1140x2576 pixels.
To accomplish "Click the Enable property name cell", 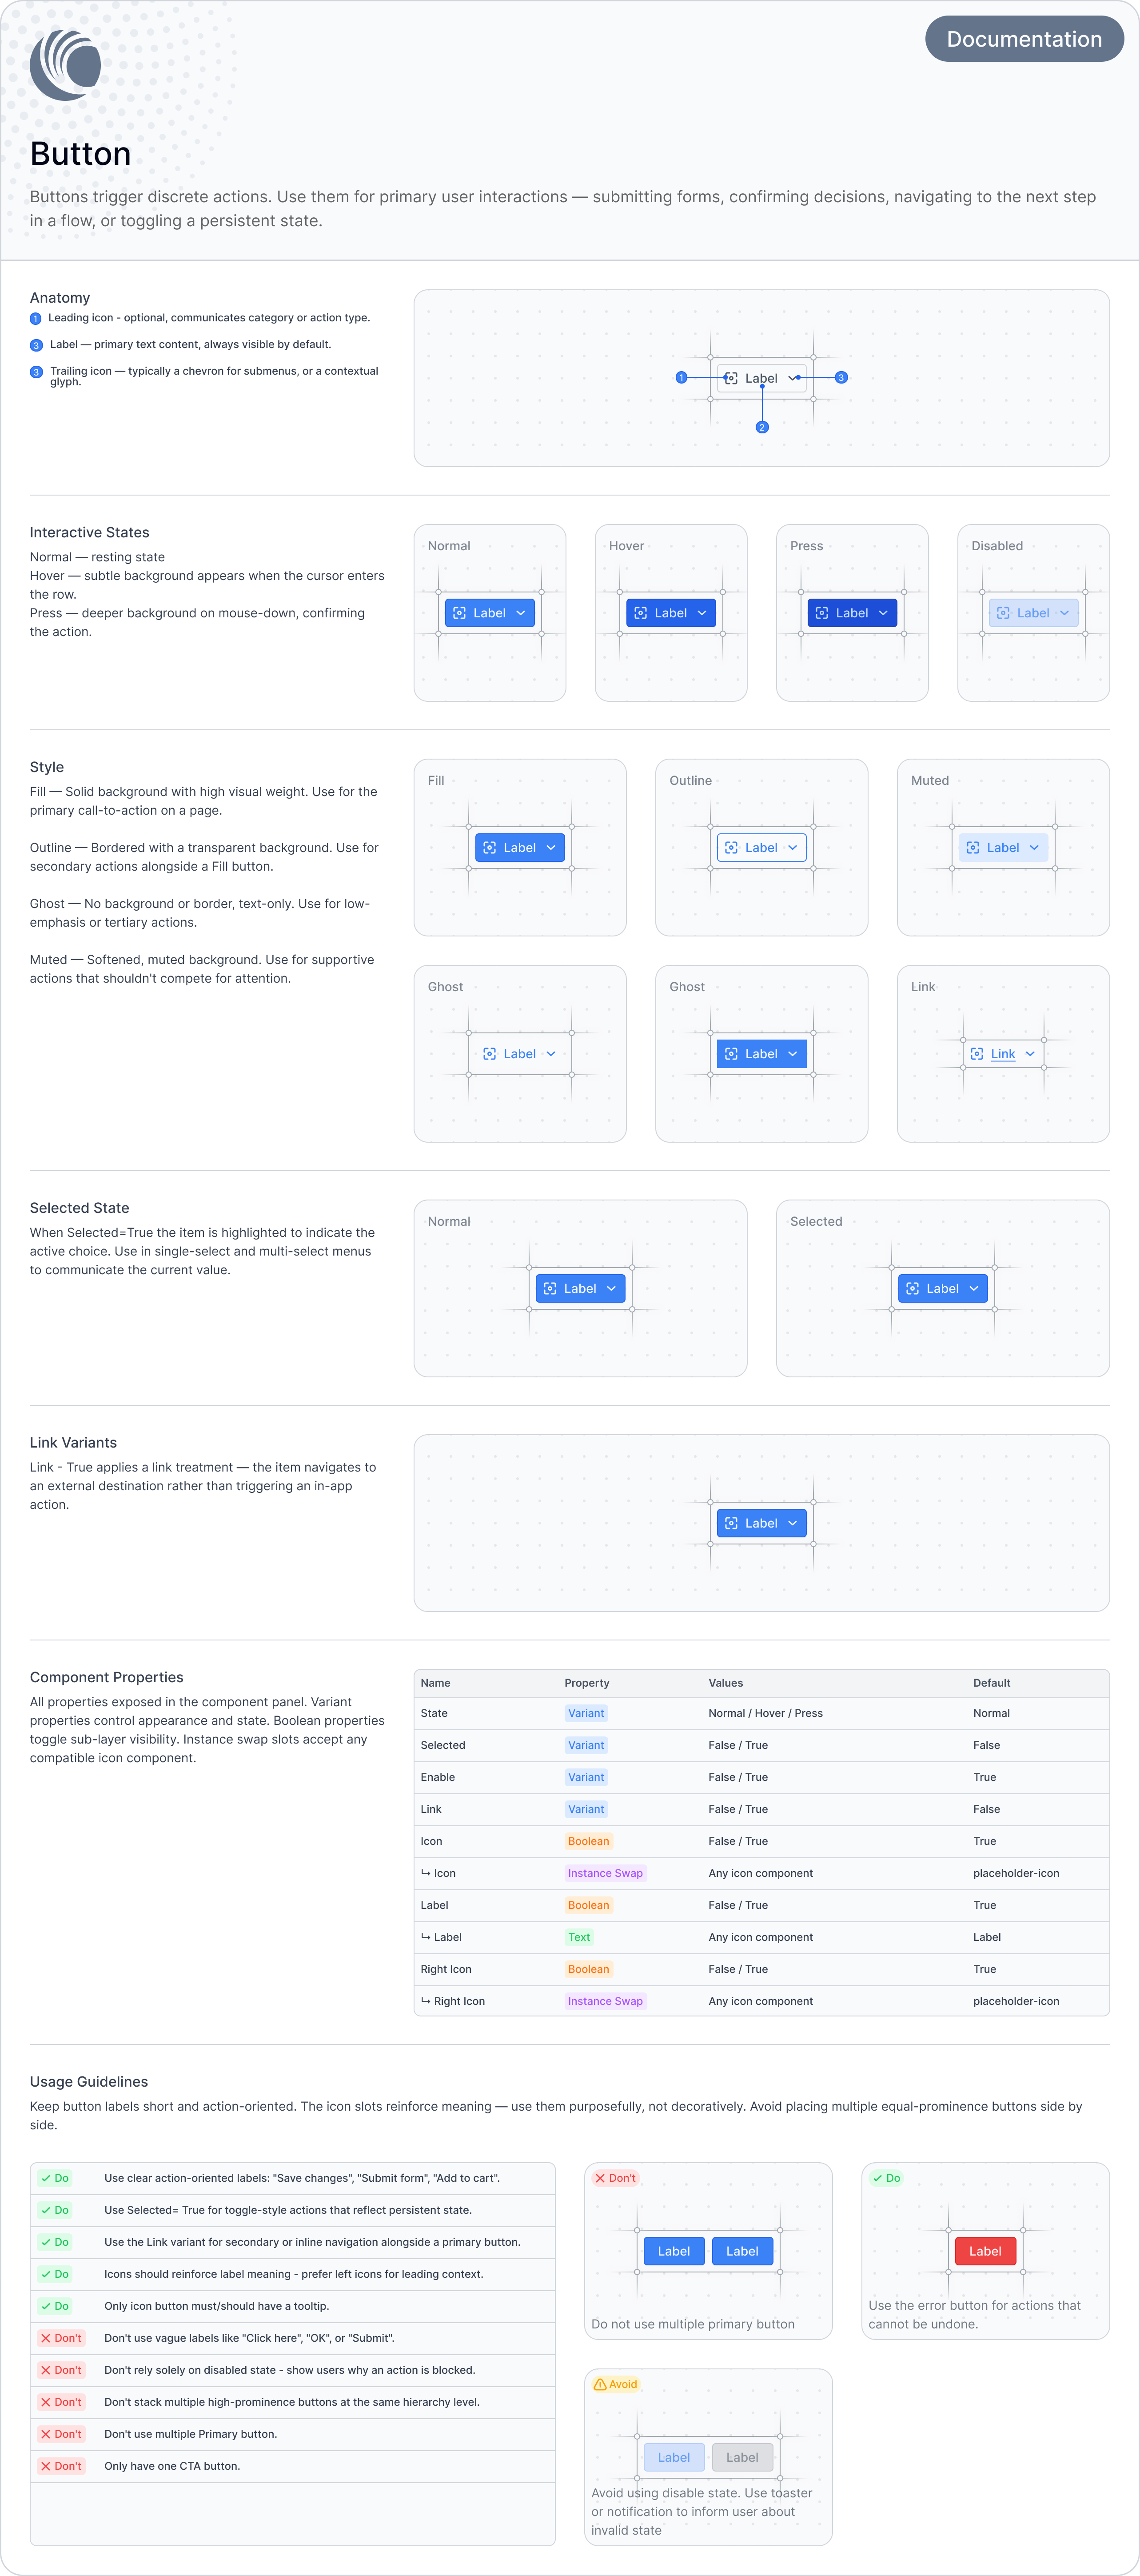I will [438, 1777].
